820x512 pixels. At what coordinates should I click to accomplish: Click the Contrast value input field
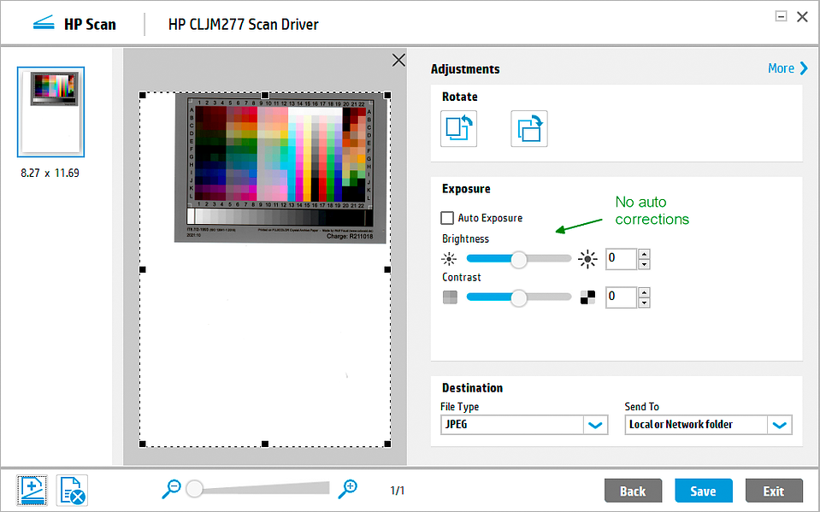[x=622, y=297]
